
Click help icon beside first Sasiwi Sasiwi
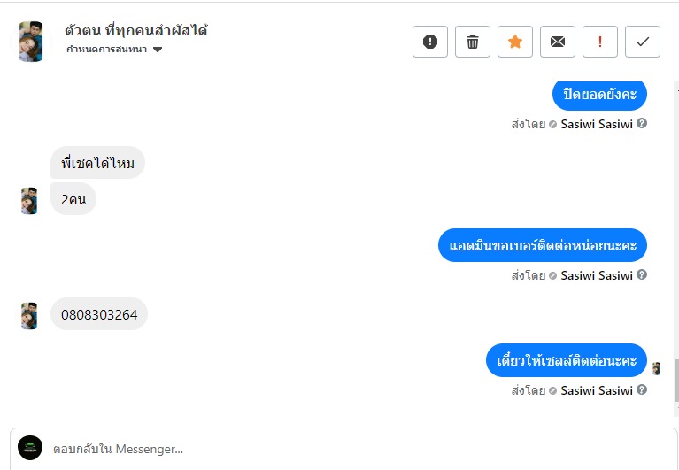tap(642, 124)
